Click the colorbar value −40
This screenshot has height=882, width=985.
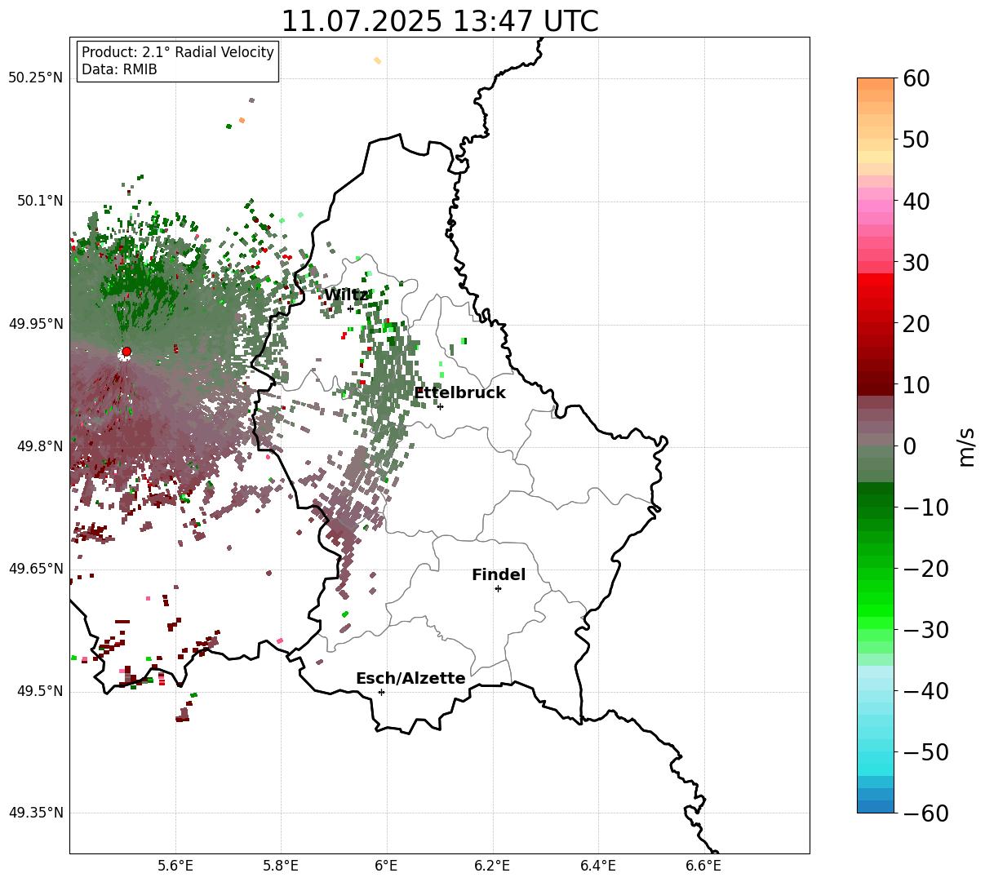point(925,691)
